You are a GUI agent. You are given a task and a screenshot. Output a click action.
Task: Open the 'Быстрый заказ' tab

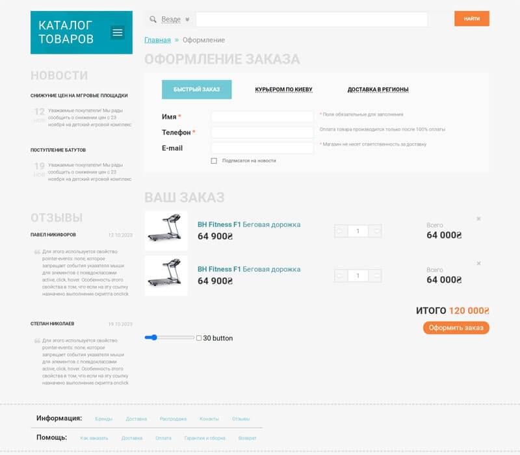(196, 89)
